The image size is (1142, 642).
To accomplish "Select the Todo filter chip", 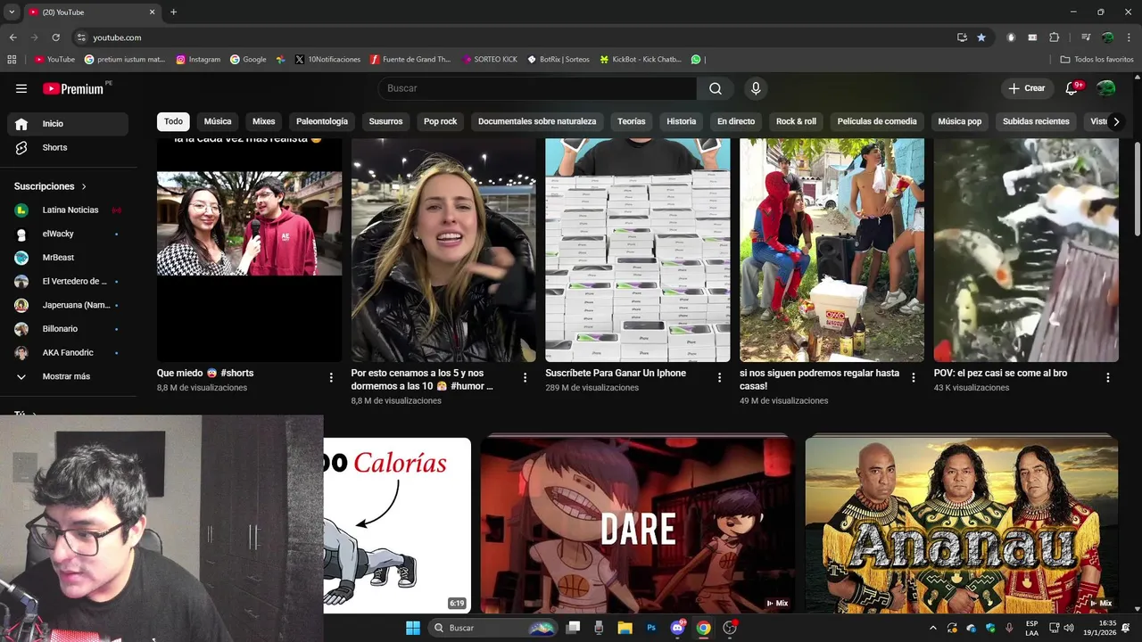I will [x=173, y=121].
